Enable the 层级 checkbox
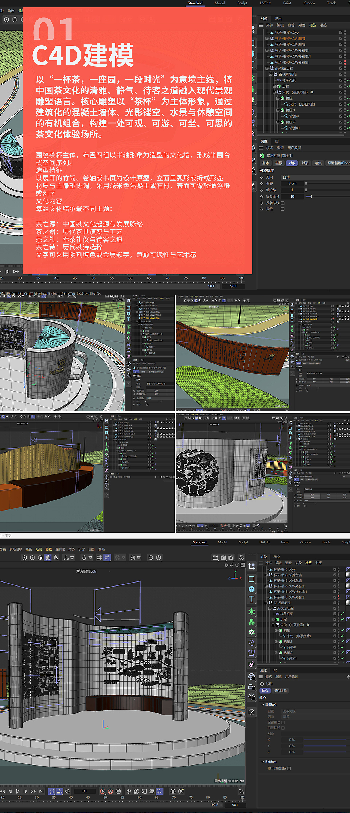The width and height of the screenshot is (350, 813). 283,209
